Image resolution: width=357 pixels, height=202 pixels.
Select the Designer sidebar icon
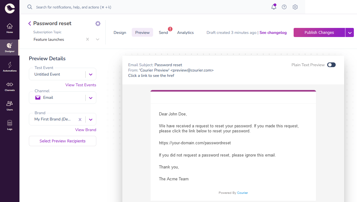coord(10,48)
